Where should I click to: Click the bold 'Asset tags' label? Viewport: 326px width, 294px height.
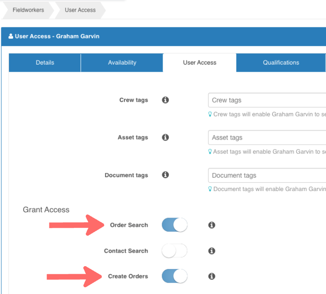tap(133, 138)
